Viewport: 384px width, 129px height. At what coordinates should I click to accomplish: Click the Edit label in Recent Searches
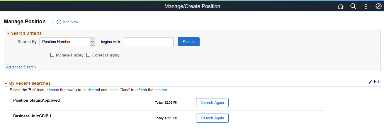coord(377,82)
